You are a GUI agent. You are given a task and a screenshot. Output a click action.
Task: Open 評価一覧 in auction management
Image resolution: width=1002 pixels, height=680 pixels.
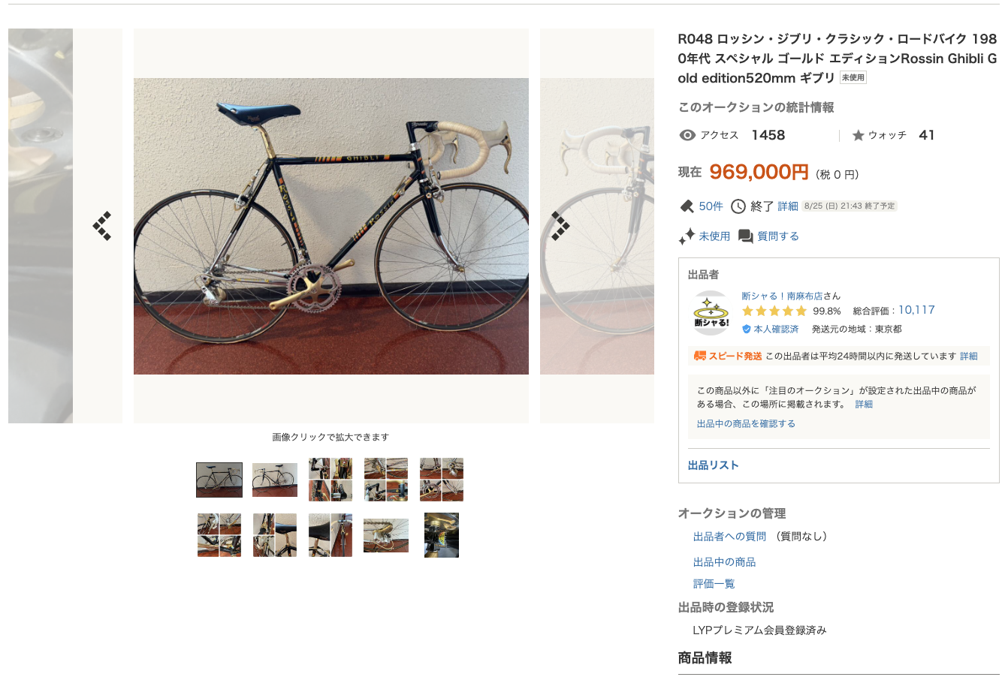[x=714, y=584]
